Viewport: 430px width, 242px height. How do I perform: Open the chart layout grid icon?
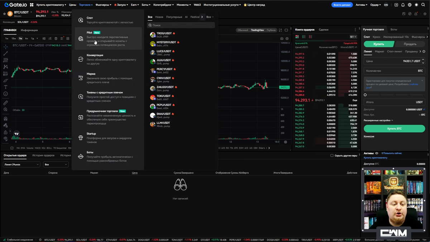coord(68,38)
